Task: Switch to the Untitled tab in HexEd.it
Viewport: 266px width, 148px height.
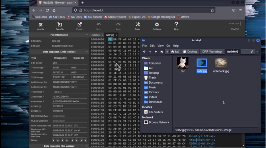Action: (x=95, y=35)
